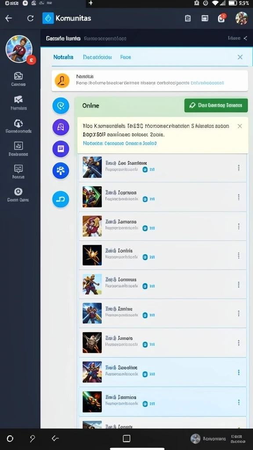Select the Lonine row name

coord(119,309)
